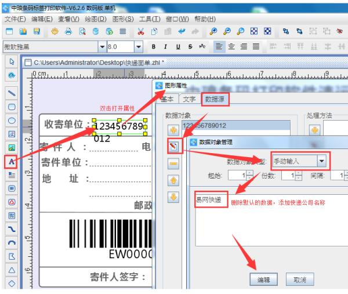The width and height of the screenshot is (348, 294).
Task: Select the straight line drawing tool
Action: [x=11, y=92]
